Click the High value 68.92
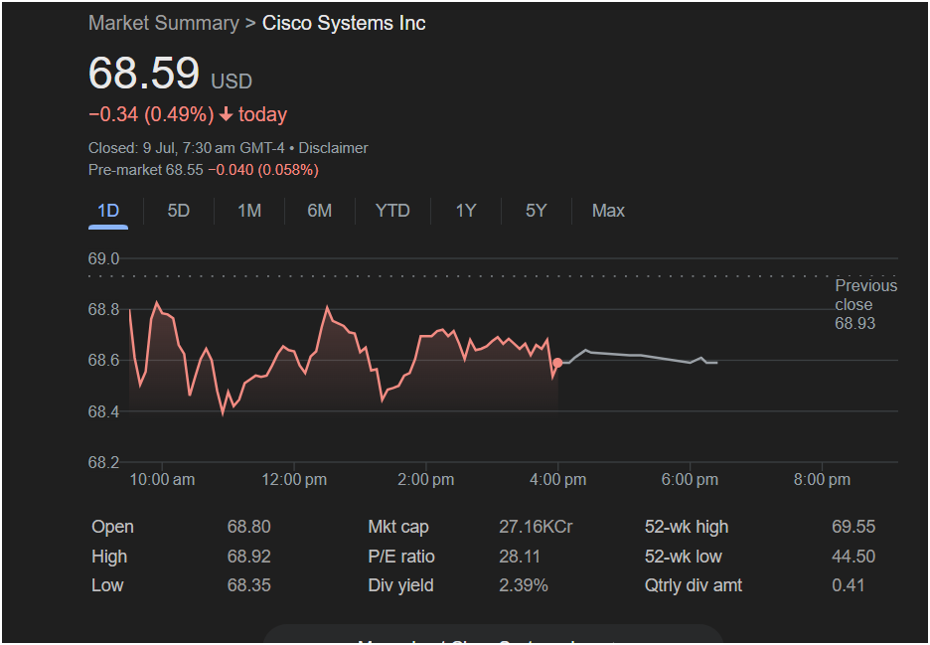The image size is (930, 645). point(249,557)
